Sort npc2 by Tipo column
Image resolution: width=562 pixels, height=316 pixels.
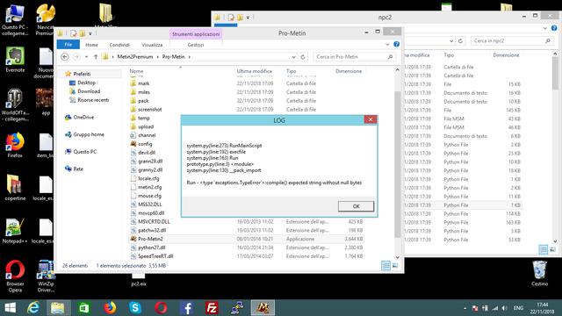pos(449,55)
